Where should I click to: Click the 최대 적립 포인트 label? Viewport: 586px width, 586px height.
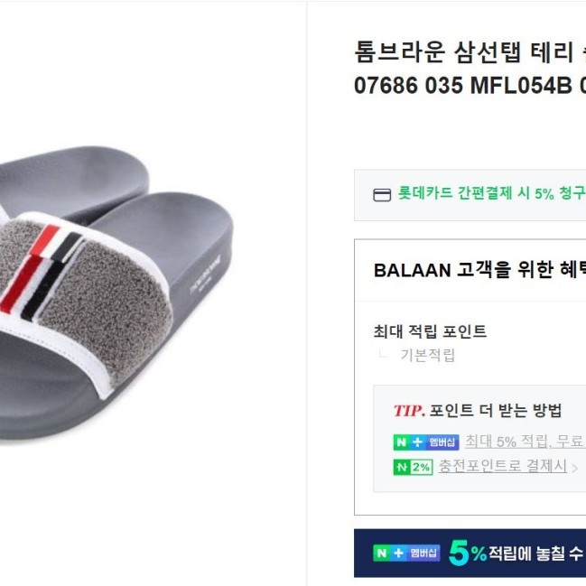pos(430,331)
